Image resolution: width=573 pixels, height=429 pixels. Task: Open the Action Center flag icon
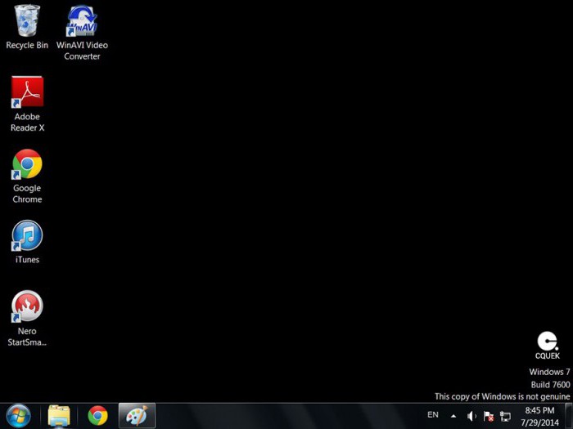click(x=488, y=416)
